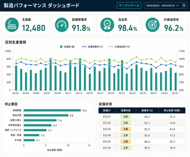Click the 24.6 downtime value for EQ-03
Viewport: 190px width, 157px height.
point(172,129)
